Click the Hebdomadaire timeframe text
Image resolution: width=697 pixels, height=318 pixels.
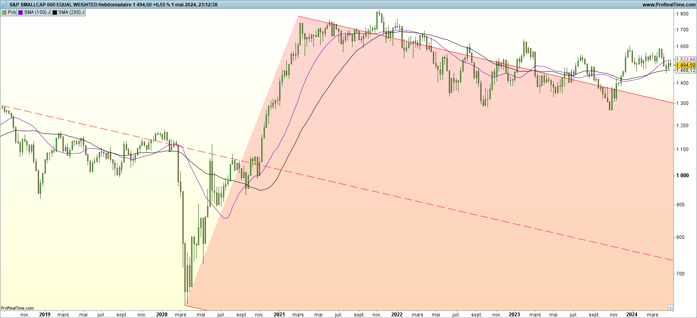click(x=115, y=5)
